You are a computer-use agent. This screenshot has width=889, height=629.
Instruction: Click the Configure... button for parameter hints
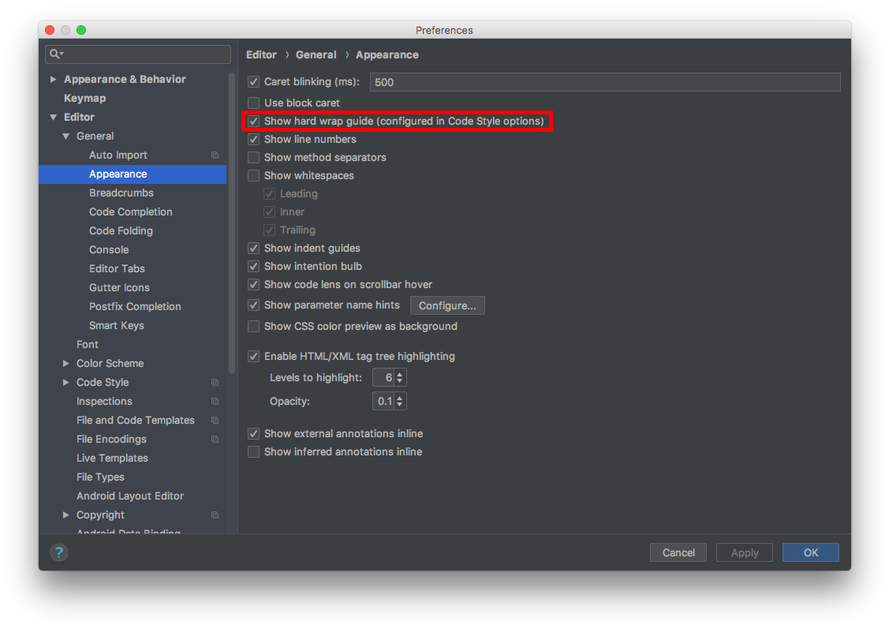[447, 305]
